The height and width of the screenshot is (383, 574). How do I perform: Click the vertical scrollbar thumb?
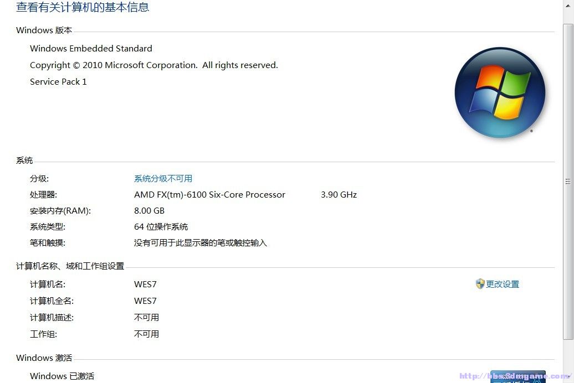[568, 182]
